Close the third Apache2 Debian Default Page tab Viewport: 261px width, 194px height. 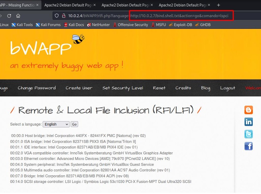209,5
